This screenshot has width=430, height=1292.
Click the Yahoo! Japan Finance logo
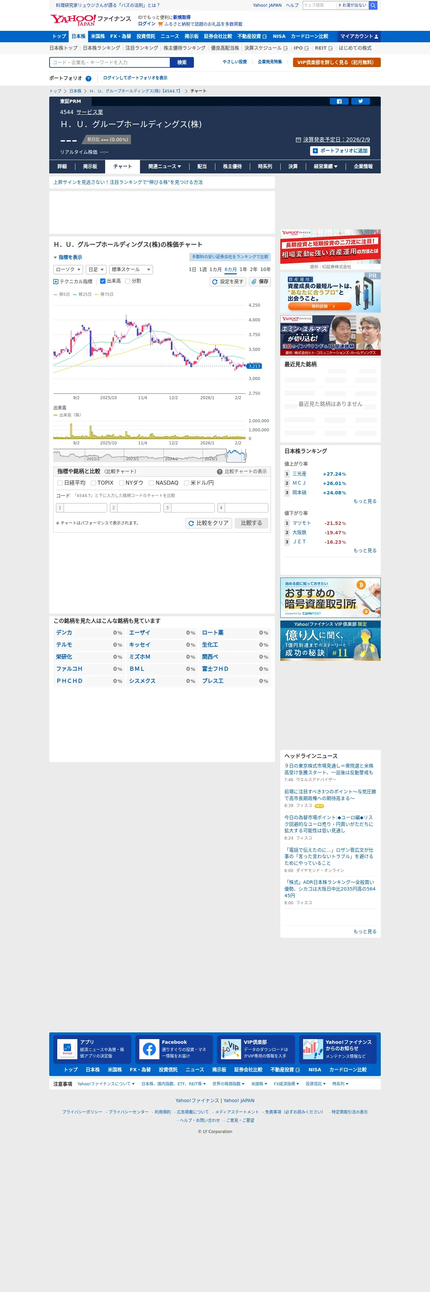[x=91, y=20]
